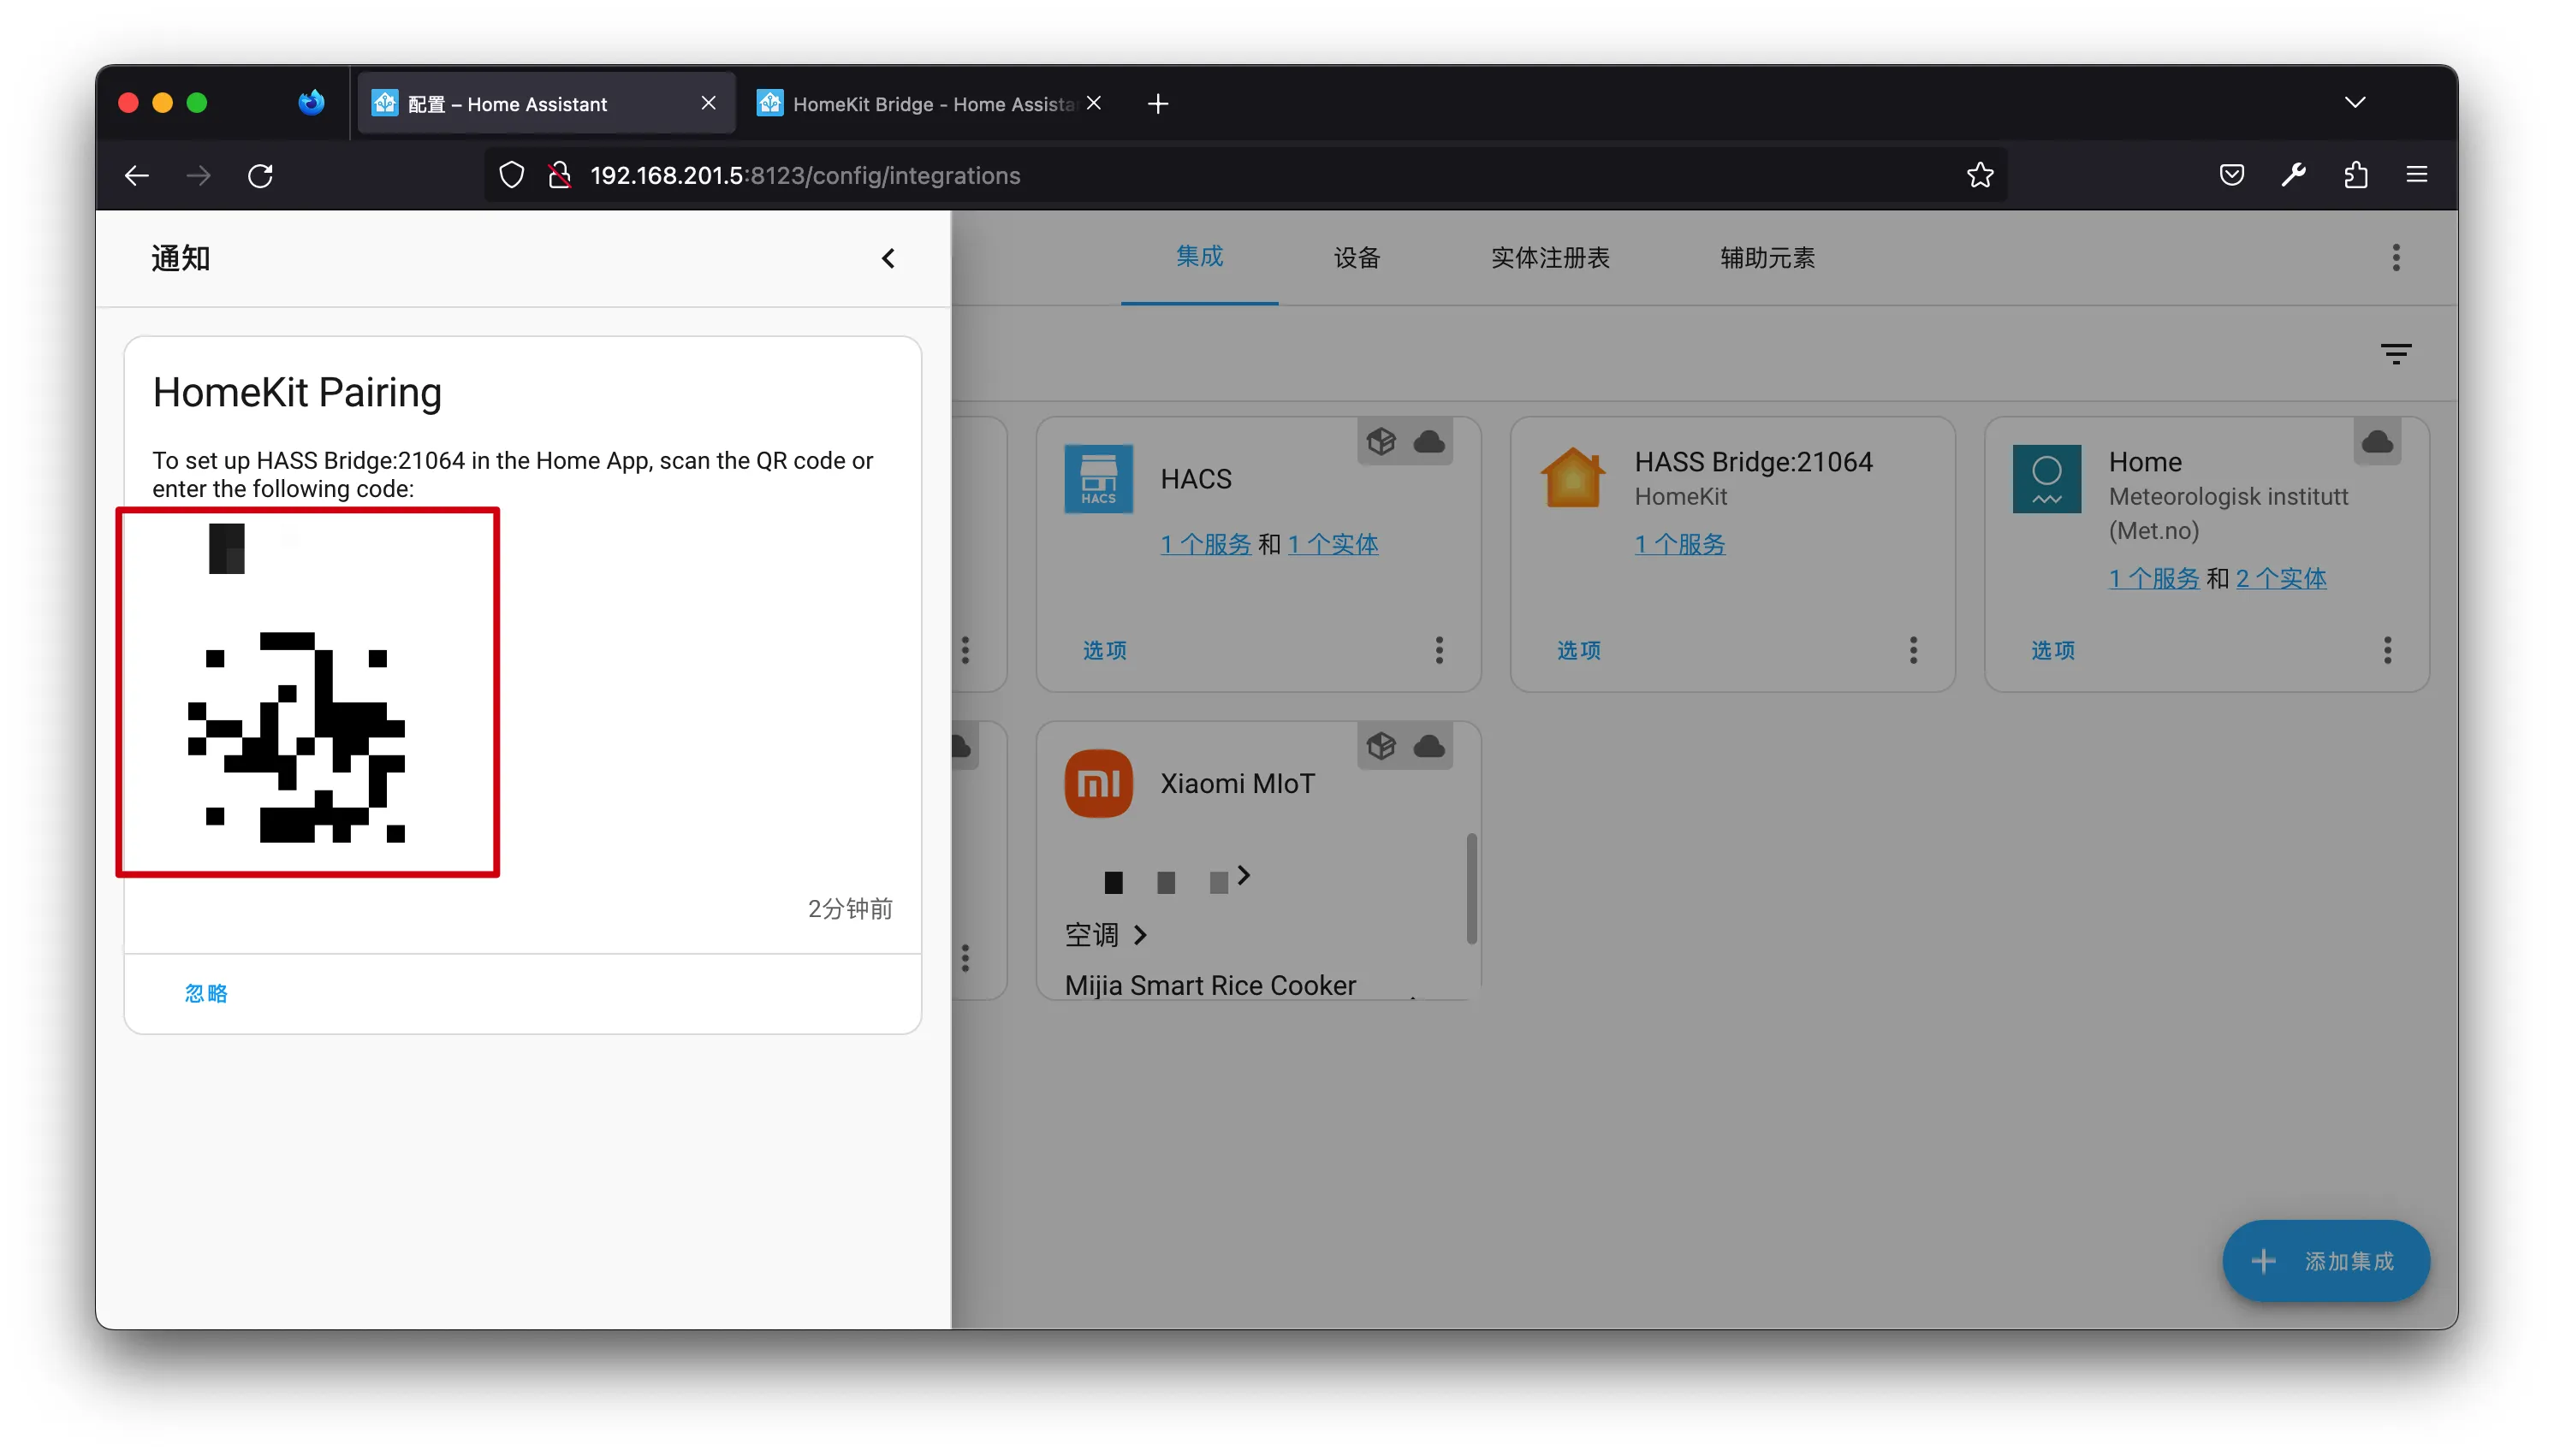Open the developer tools wrench icon
Image resolution: width=2554 pixels, height=1456 pixels.
click(x=2293, y=176)
